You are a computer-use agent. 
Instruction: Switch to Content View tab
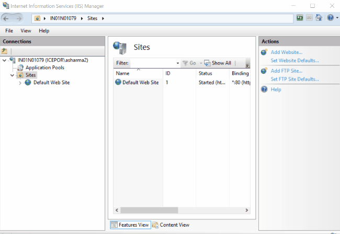click(171, 225)
